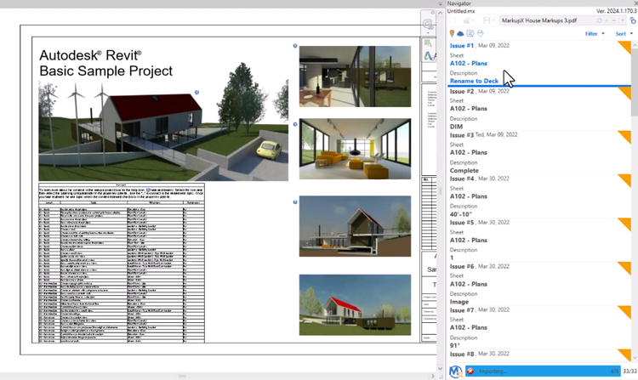The image size is (638, 380).
Task: Click the drawing view horizontal scrollbar right arrow
Action: coord(432,376)
